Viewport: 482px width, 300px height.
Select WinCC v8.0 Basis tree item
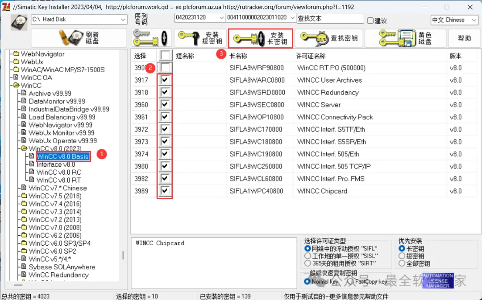[x=63, y=156]
